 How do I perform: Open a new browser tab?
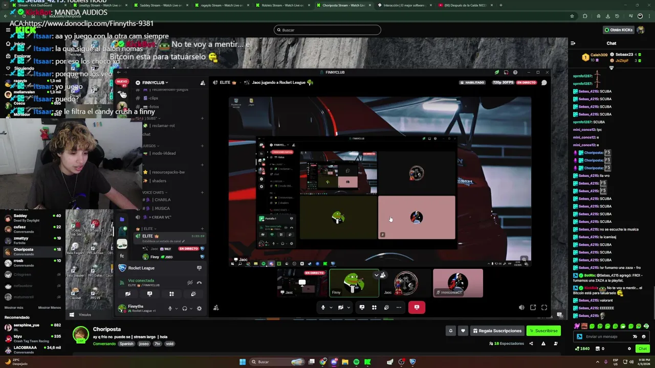pos(501,5)
